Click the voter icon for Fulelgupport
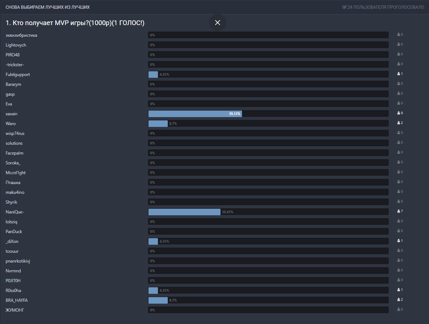429x324 pixels. (x=398, y=74)
